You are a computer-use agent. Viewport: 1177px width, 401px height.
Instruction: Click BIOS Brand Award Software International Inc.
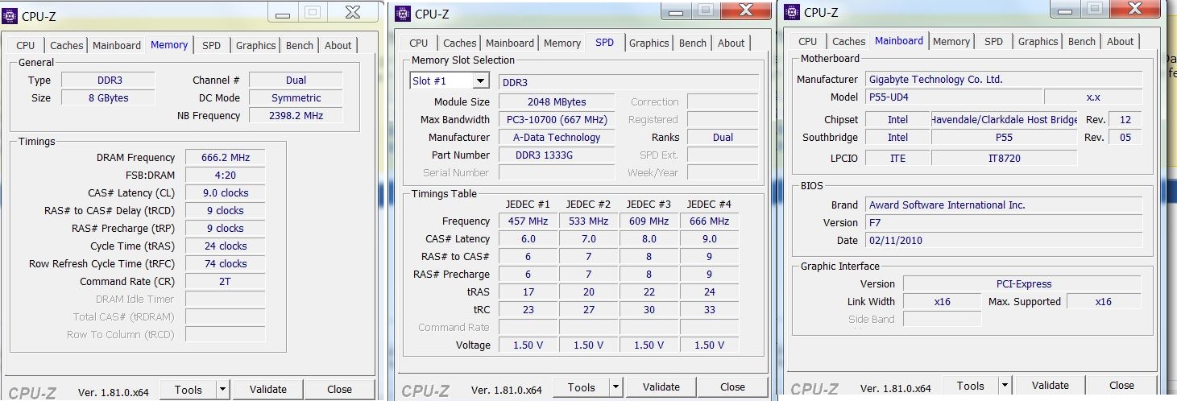[x=1004, y=205]
